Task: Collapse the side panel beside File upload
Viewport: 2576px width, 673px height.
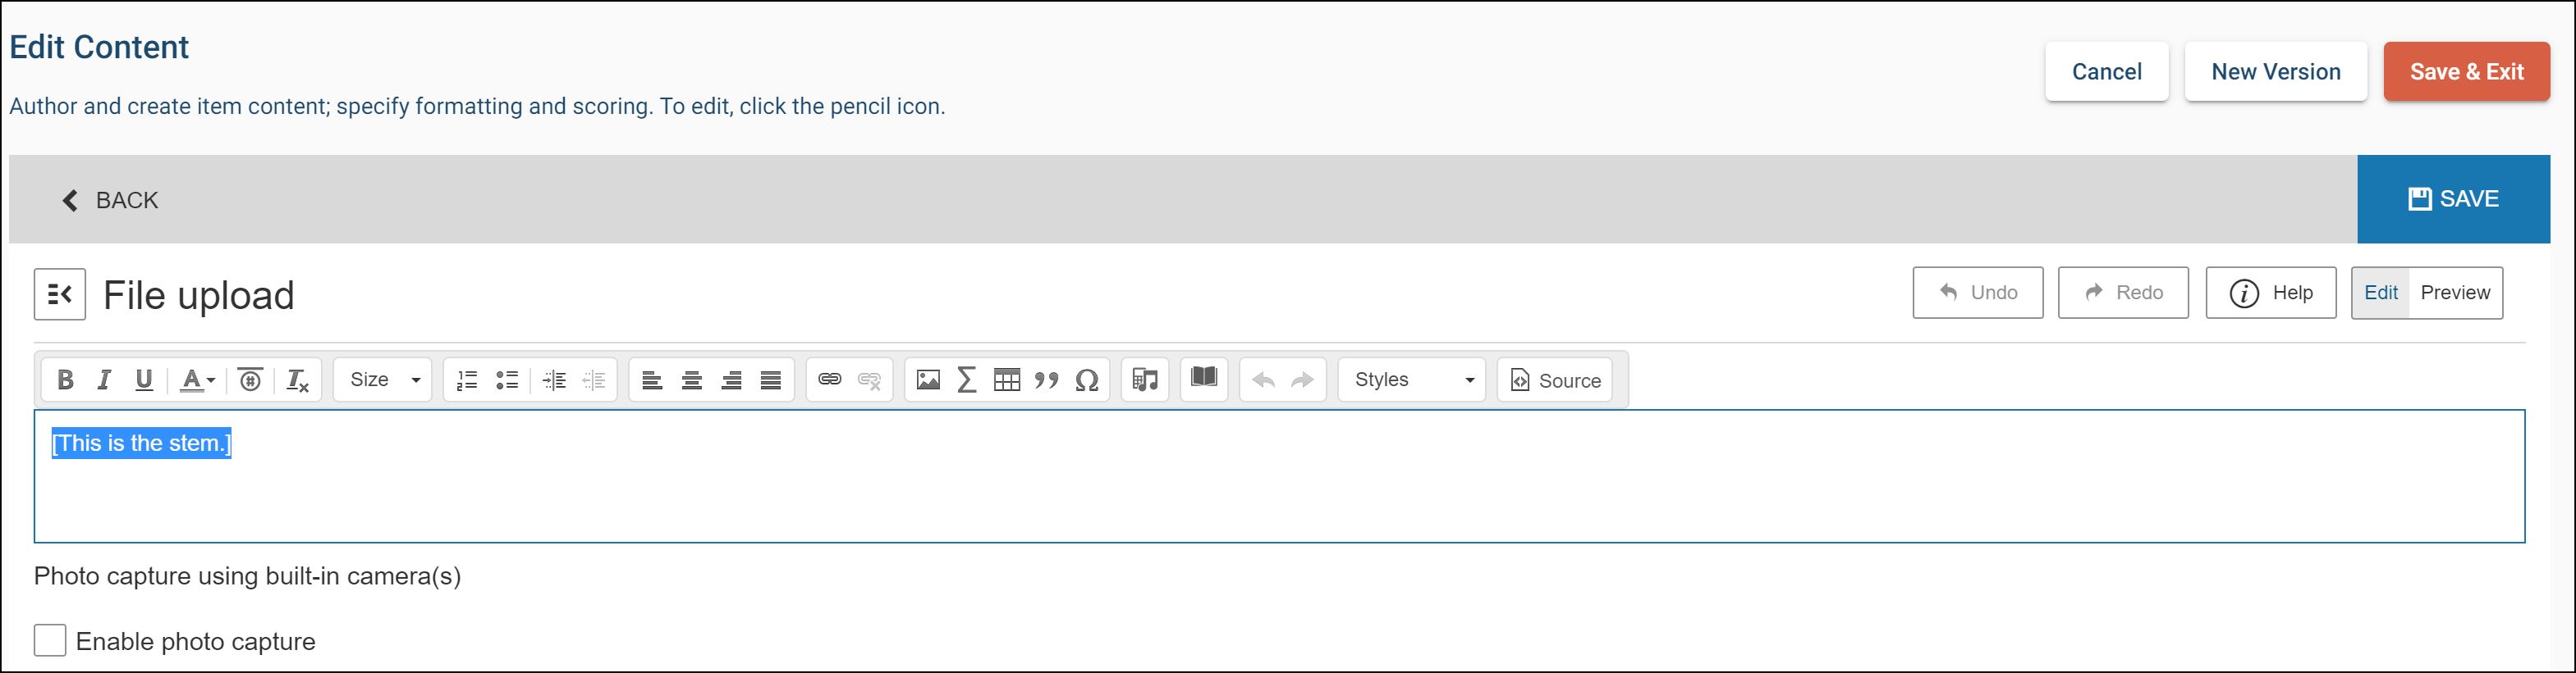Action: (60, 294)
